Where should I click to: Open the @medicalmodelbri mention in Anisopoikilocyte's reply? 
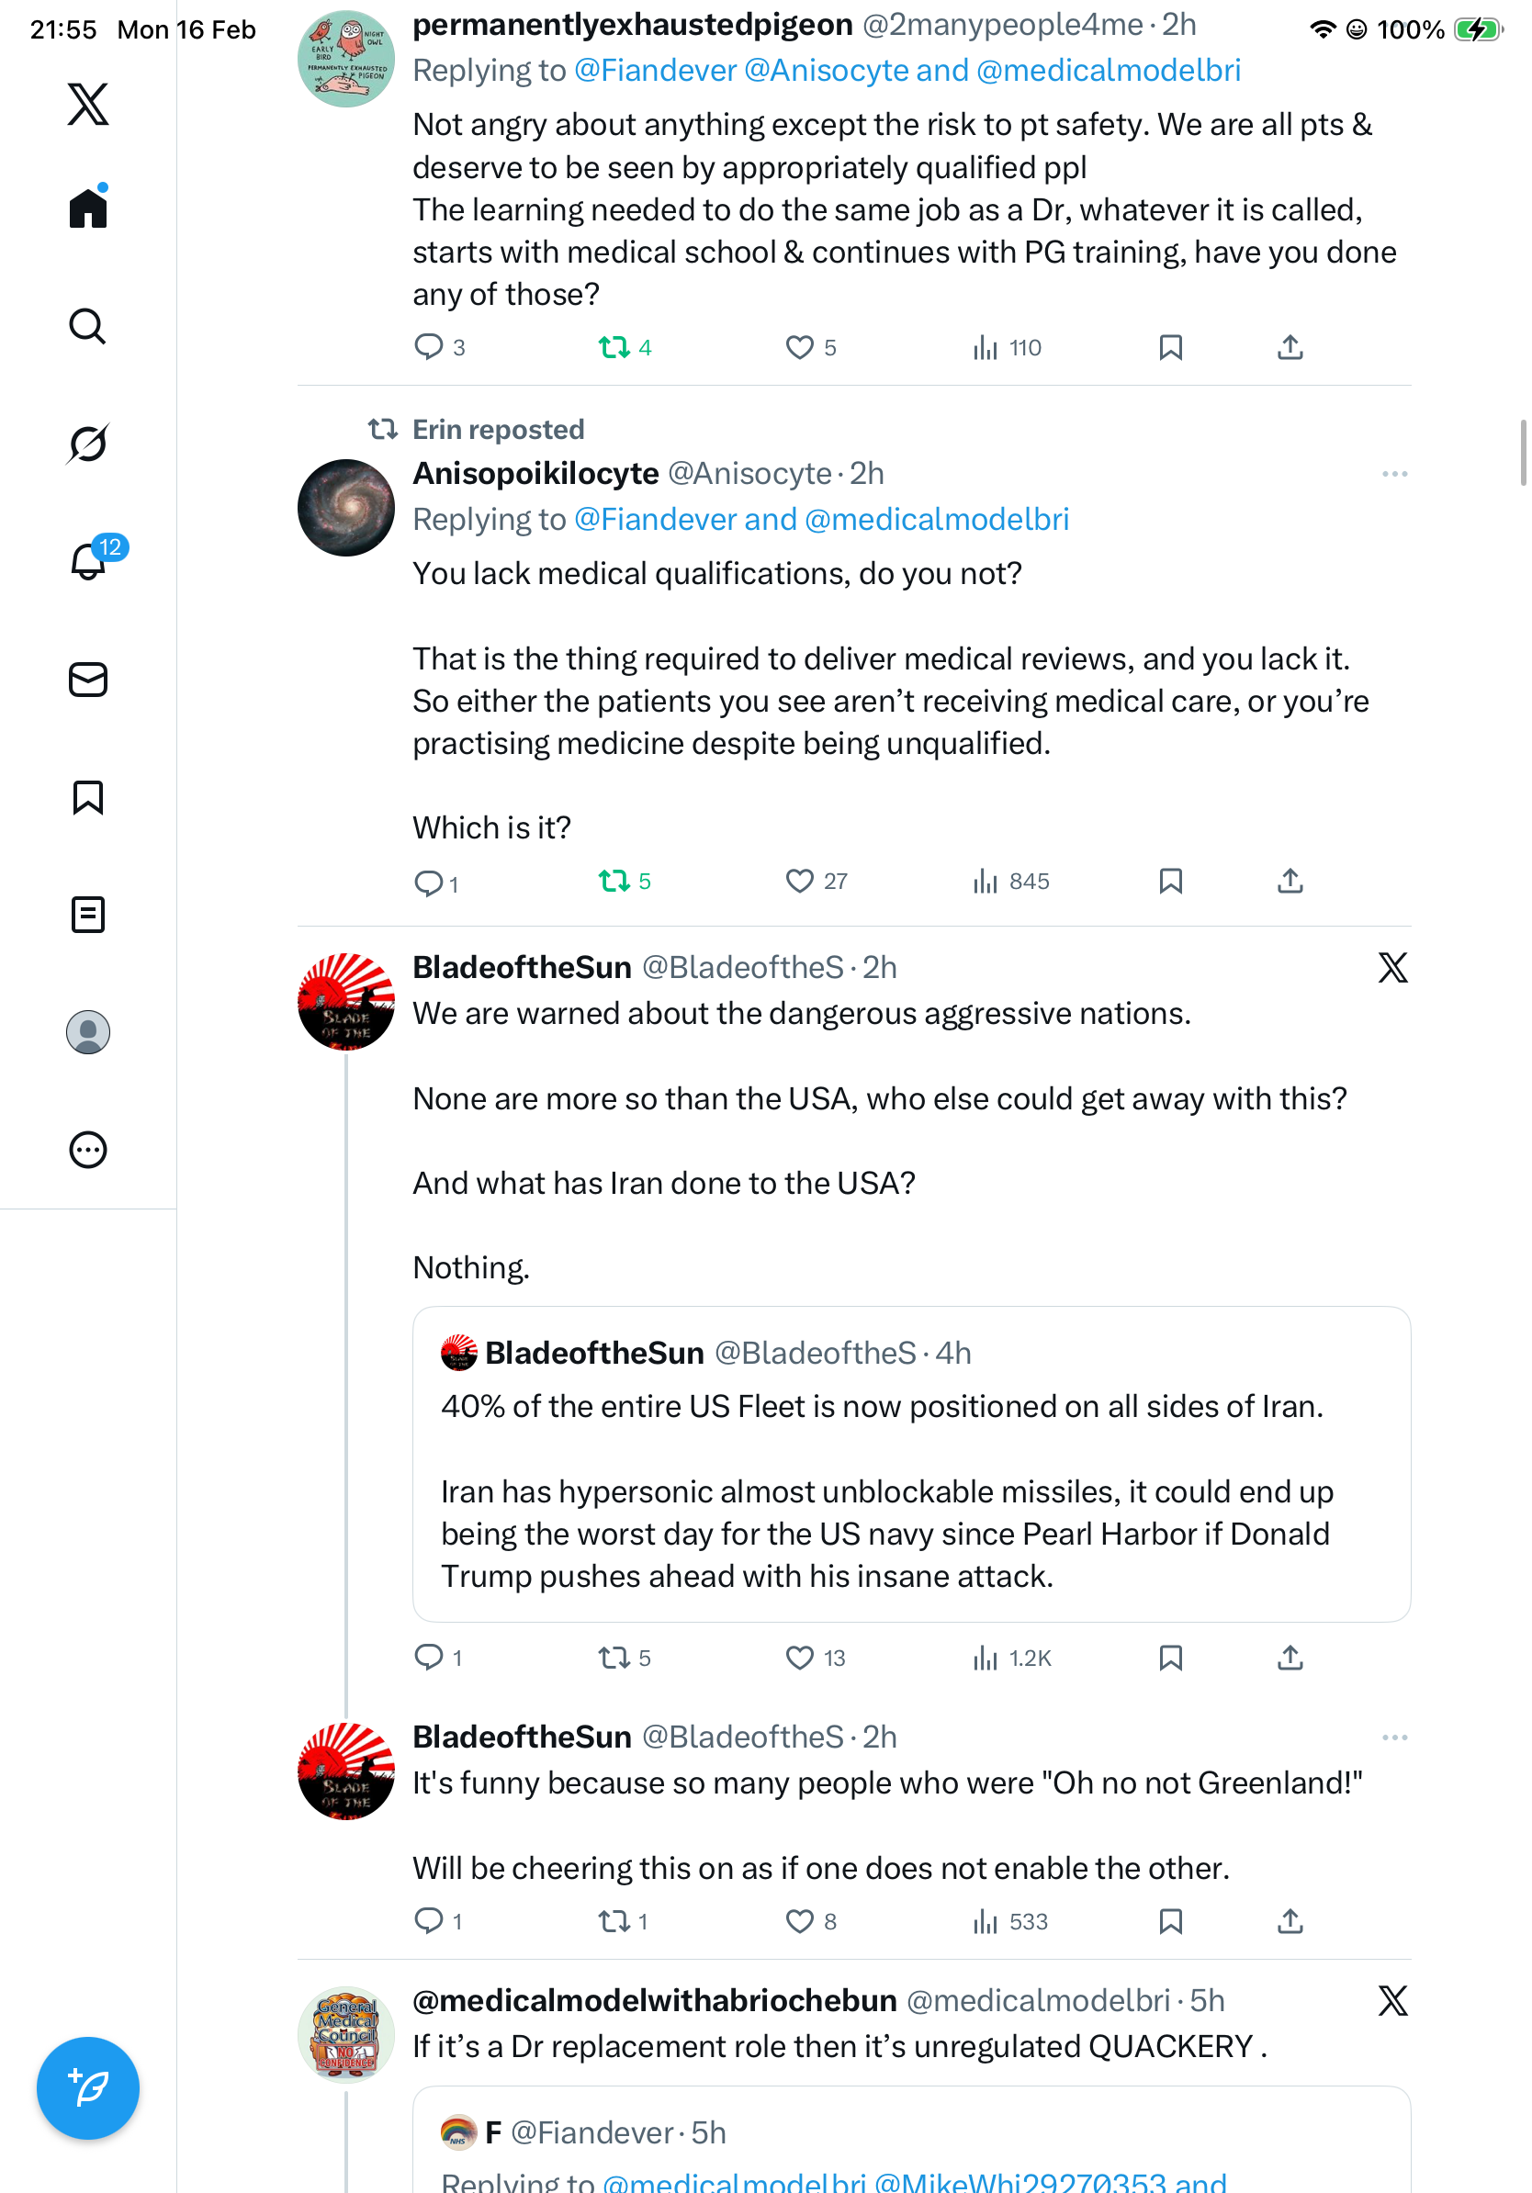click(x=936, y=520)
